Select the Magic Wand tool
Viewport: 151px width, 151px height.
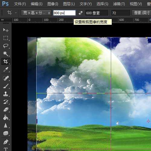[x=6, y=53]
